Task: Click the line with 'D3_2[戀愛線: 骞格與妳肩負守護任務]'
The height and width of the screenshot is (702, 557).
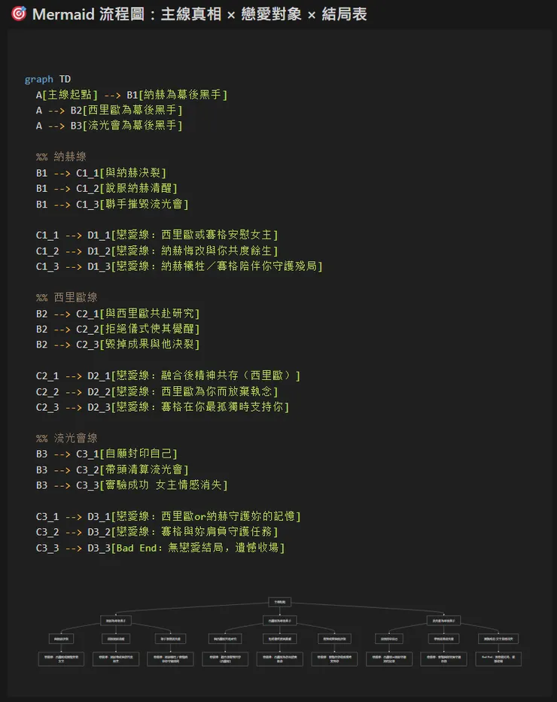Action: [x=157, y=532]
